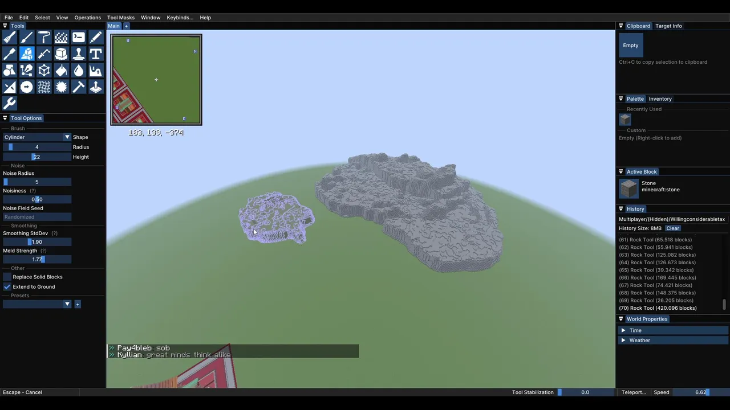The width and height of the screenshot is (730, 410).
Task: Click the Randomized seed button
Action: [x=37, y=217]
